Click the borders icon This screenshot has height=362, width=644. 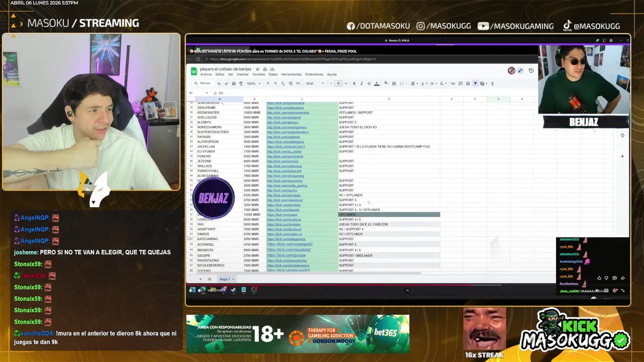(x=394, y=83)
